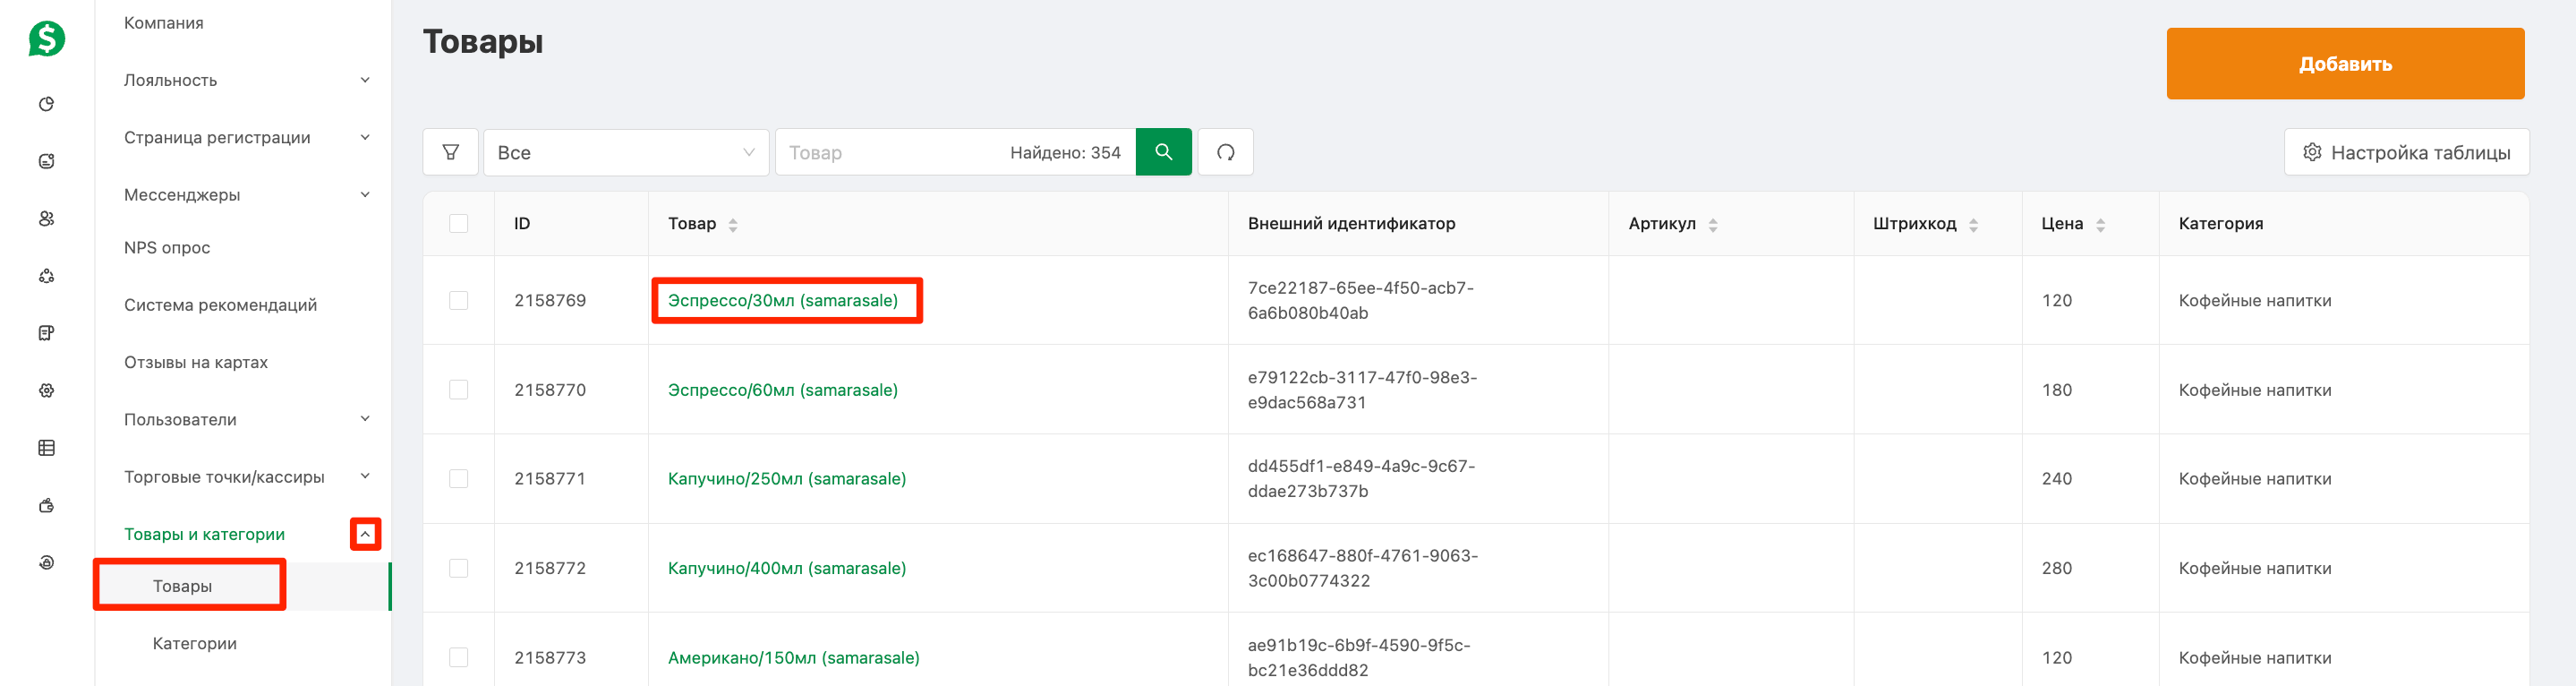Open the wallet icon in sidebar
This screenshot has height=686, width=2576.
point(46,505)
